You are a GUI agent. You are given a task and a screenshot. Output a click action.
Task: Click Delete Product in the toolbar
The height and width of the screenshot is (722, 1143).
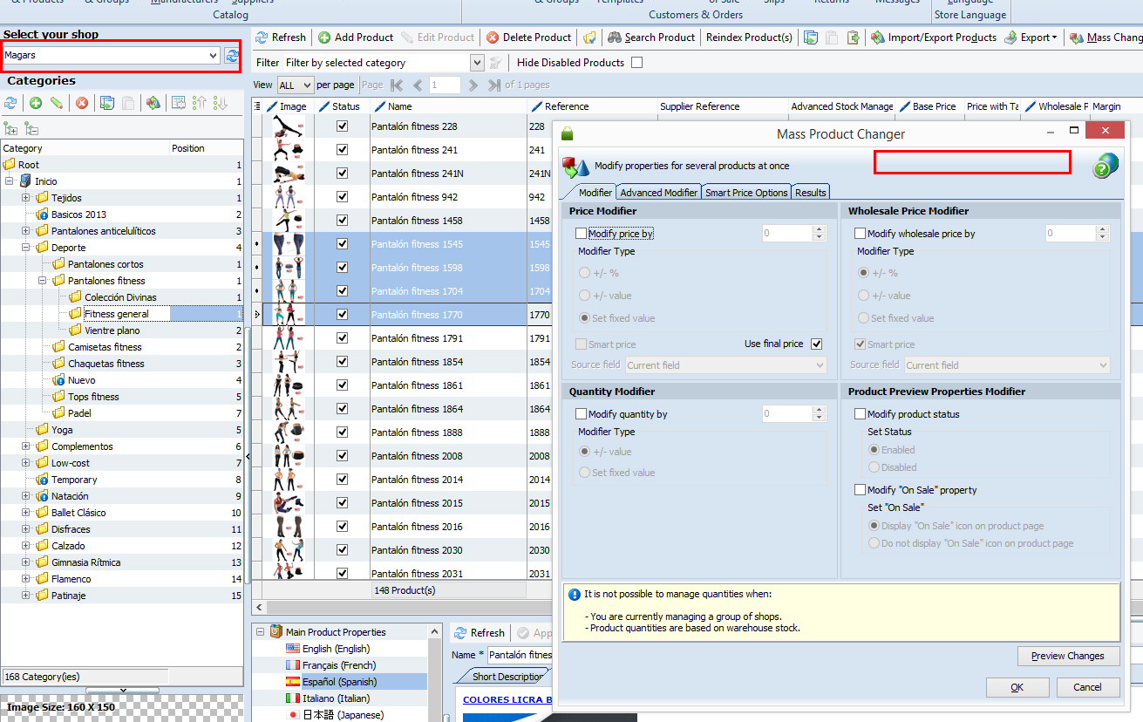tap(528, 37)
